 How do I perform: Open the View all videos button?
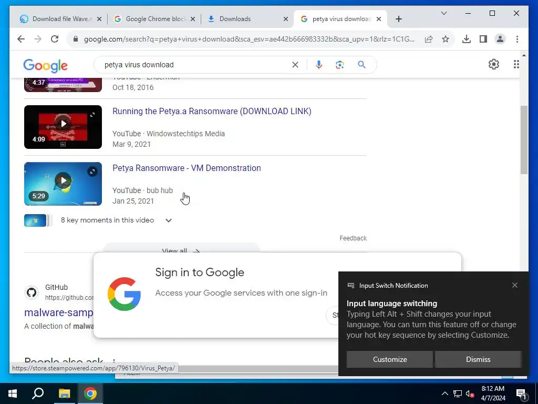181,248
